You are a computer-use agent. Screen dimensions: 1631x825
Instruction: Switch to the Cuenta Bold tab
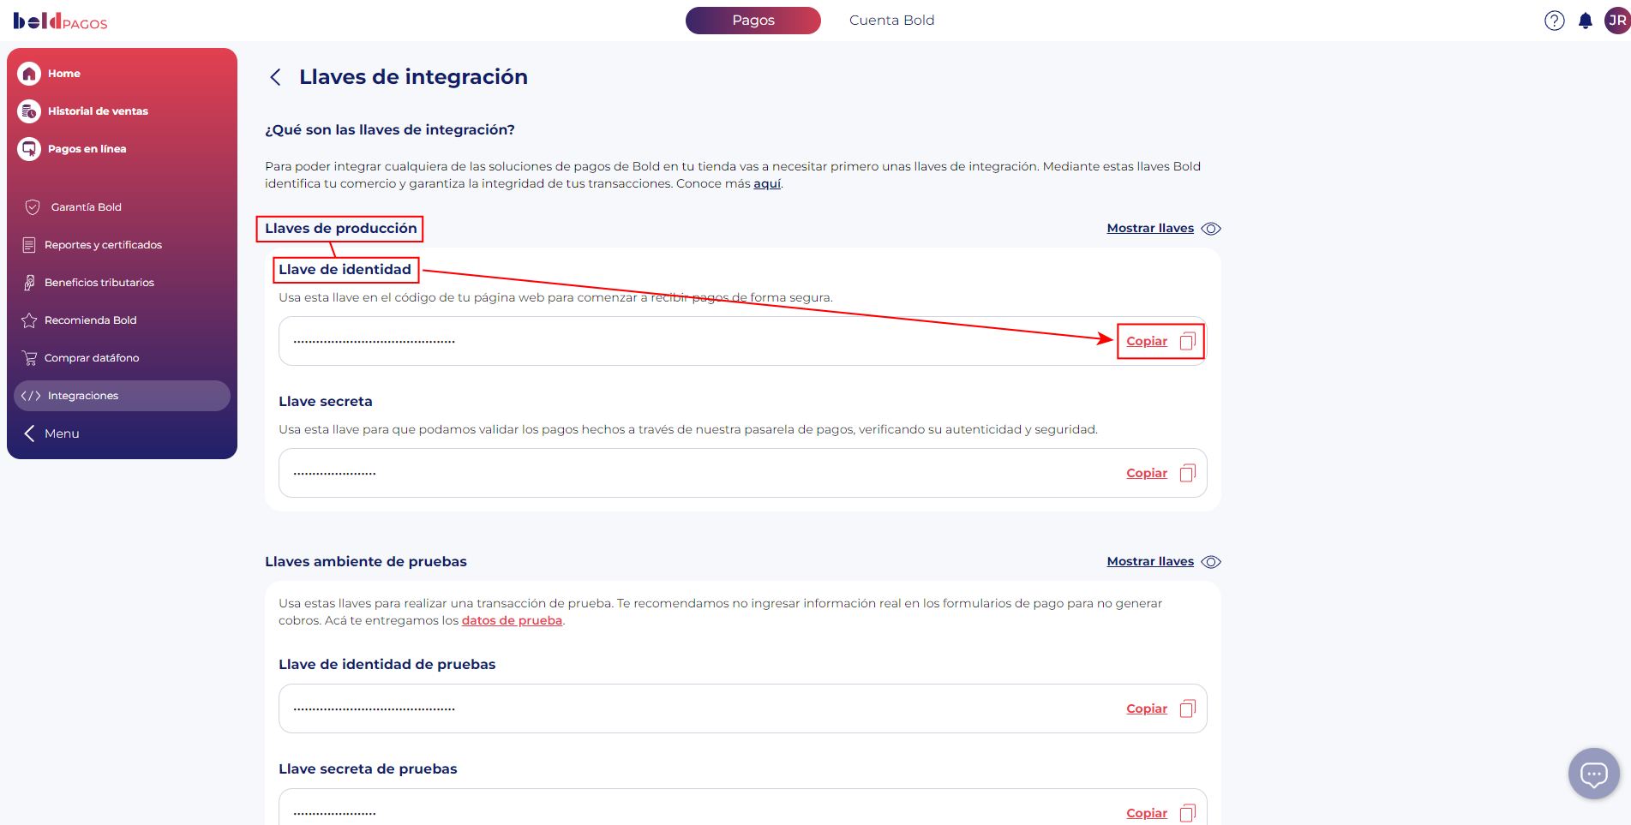click(891, 21)
